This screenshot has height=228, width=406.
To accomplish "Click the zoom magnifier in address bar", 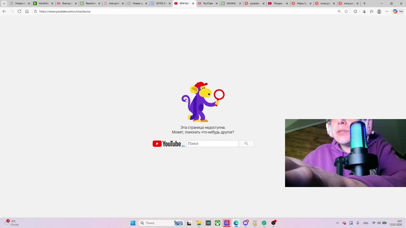I will tap(339, 11).
